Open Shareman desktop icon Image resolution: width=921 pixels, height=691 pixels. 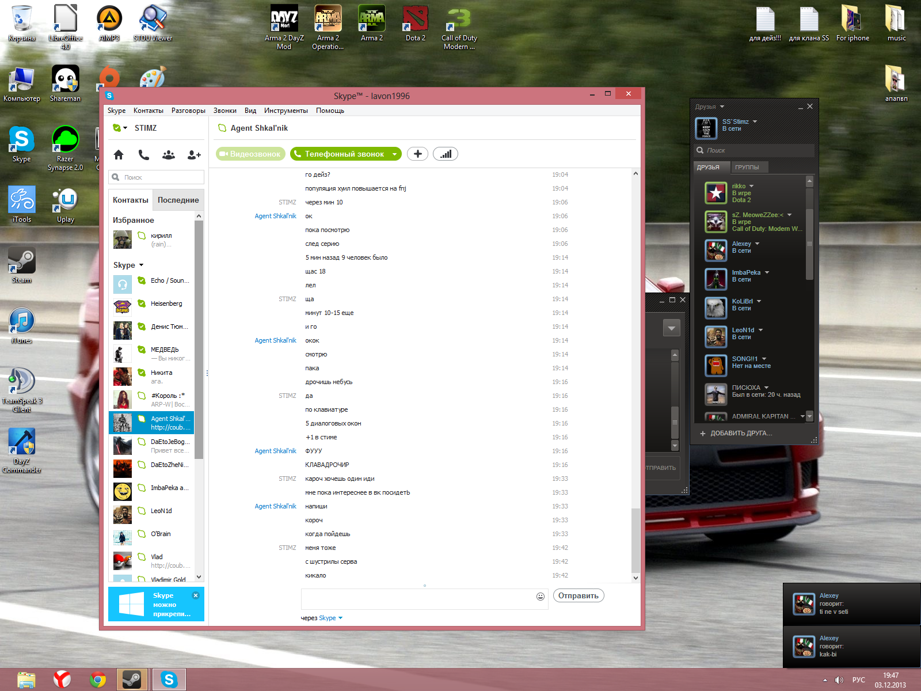click(x=66, y=83)
